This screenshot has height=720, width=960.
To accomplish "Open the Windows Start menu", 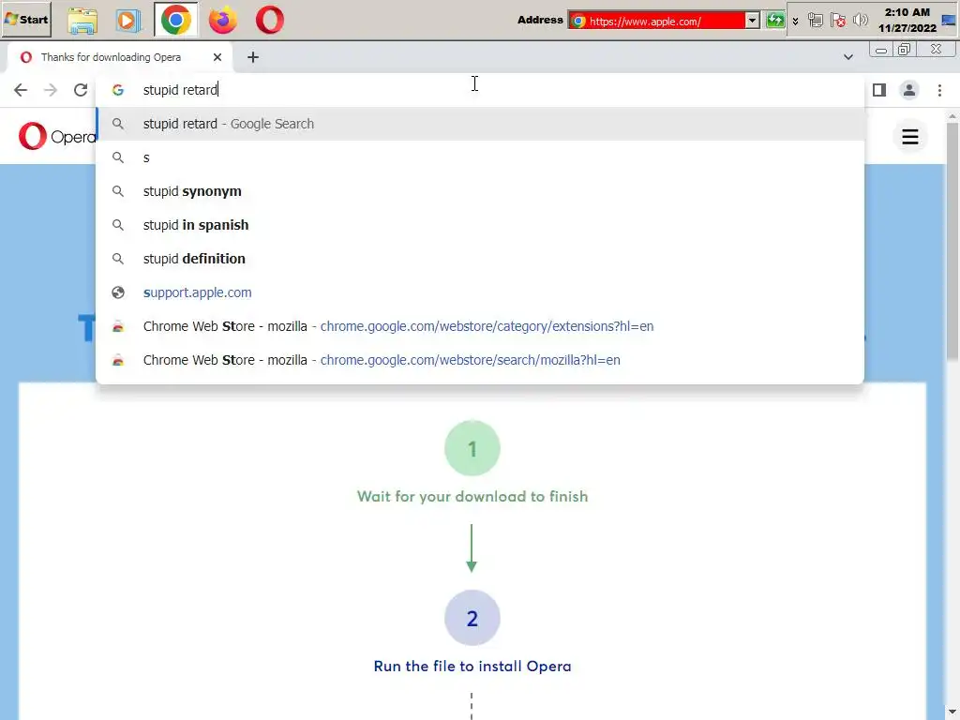I will tap(26, 20).
